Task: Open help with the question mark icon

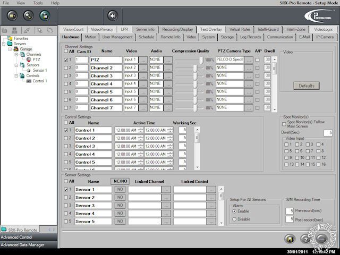Action: 305,239
